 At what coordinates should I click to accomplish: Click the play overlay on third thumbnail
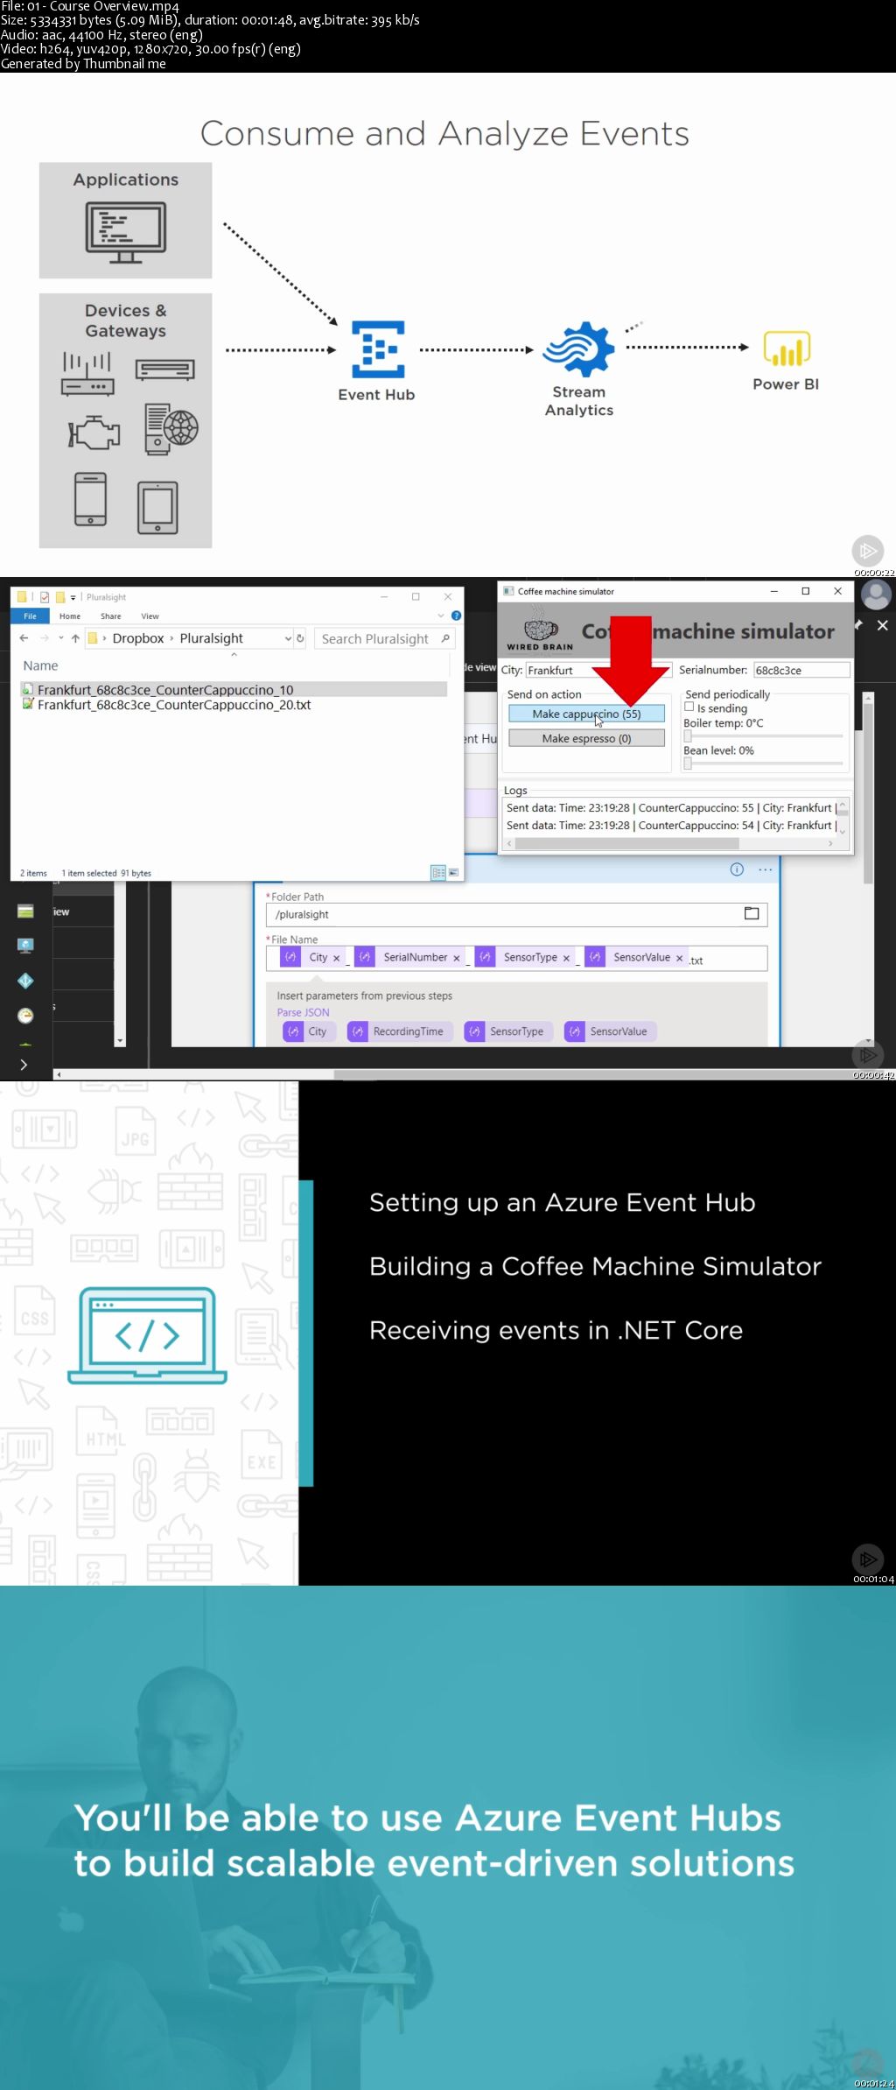coord(867,1559)
